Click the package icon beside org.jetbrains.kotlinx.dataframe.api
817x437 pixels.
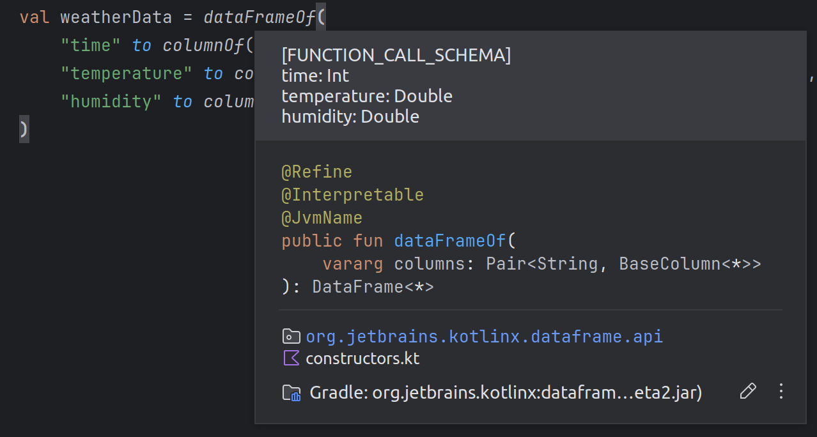(291, 337)
